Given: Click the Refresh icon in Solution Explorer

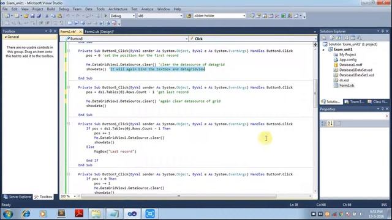Looking at the screenshot, I should tap(339, 38).
